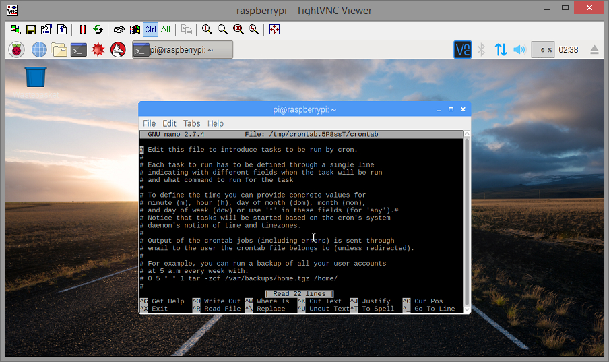Viewport: 609px width, 362px height.
Task: Open the Raspberry Pi main menu
Action: pos(16,50)
